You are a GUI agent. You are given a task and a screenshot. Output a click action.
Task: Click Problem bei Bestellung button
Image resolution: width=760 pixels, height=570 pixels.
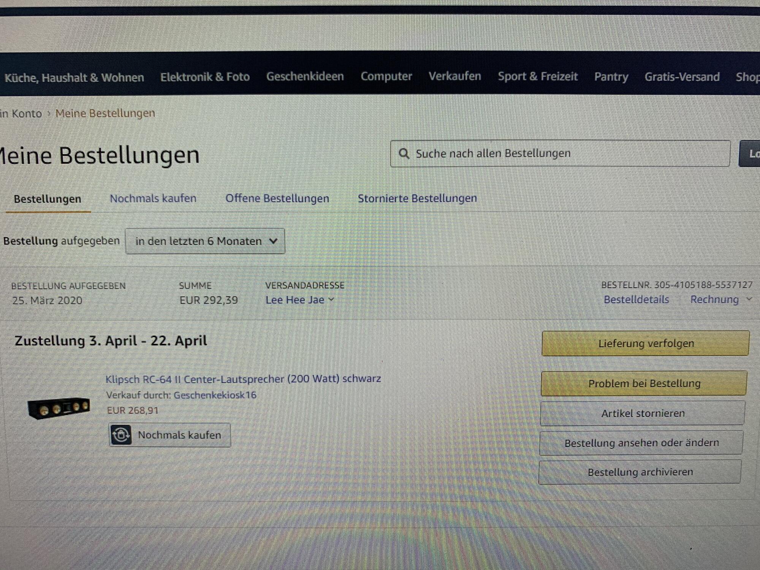click(644, 383)
